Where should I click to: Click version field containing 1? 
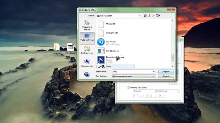pos(136,96)
